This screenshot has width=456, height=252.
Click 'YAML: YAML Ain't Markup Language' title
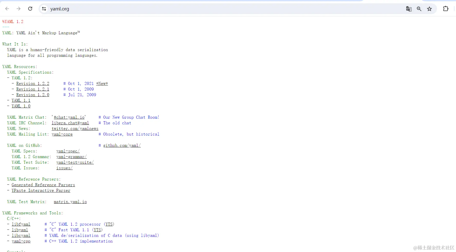pyautogui.click(x=41, y=33)
